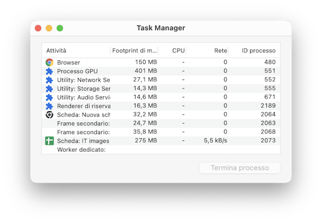Image resolution: width=322 pixels, height=223 pixels.
Task: Click the Renderer di riserva puzzle icon
Action: 49,106
